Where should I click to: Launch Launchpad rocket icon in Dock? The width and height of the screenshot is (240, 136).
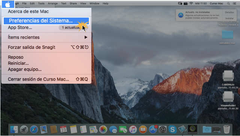[24, 130]
